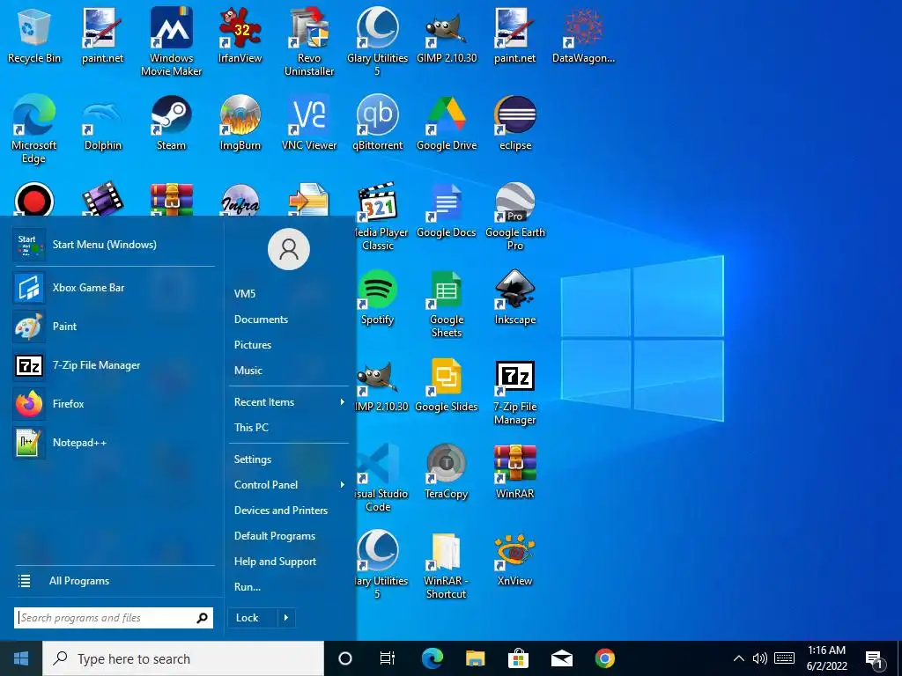
Task: Launch Xbox Game Bar from start menu
Action: coord(114,288)
